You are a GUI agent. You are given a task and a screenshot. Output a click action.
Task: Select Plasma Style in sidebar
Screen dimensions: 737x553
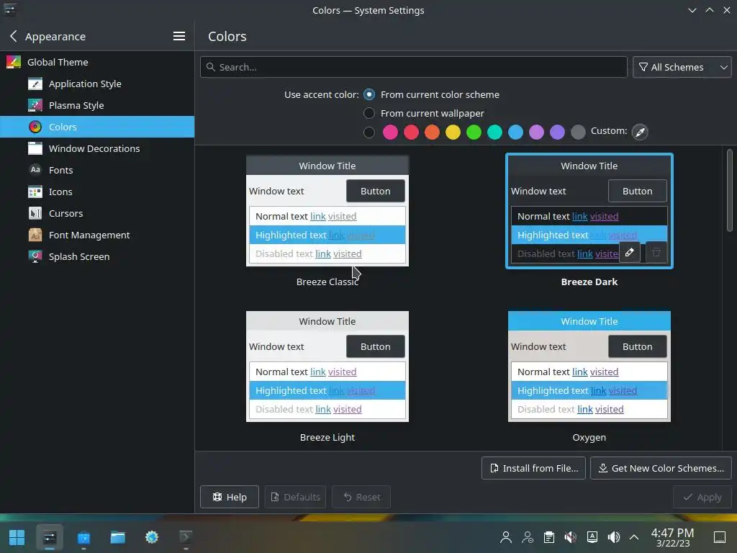[x=97, y=105]
